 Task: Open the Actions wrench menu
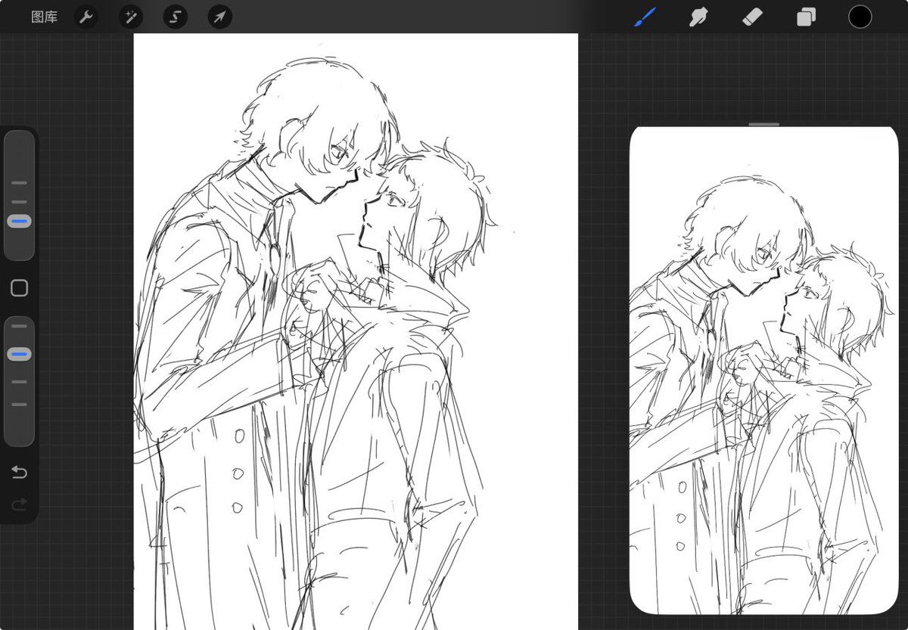86,17
